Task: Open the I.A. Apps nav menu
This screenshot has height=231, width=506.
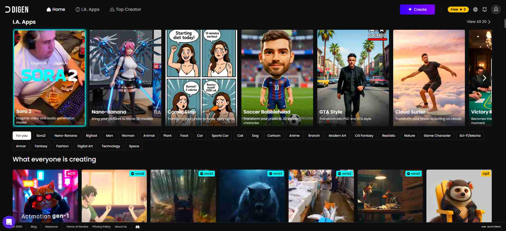Action: pos(87,9)
